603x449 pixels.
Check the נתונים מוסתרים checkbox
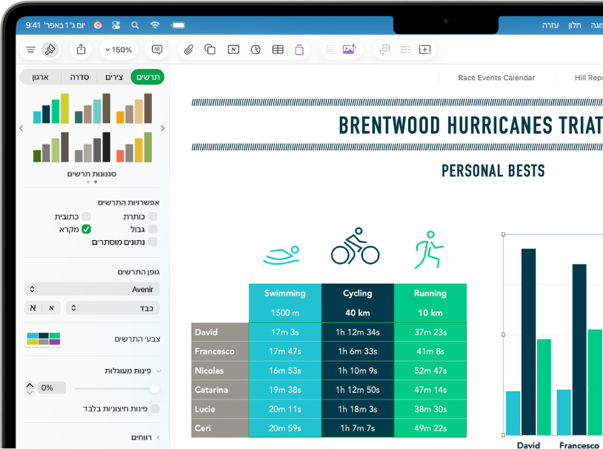coord(153,242)
